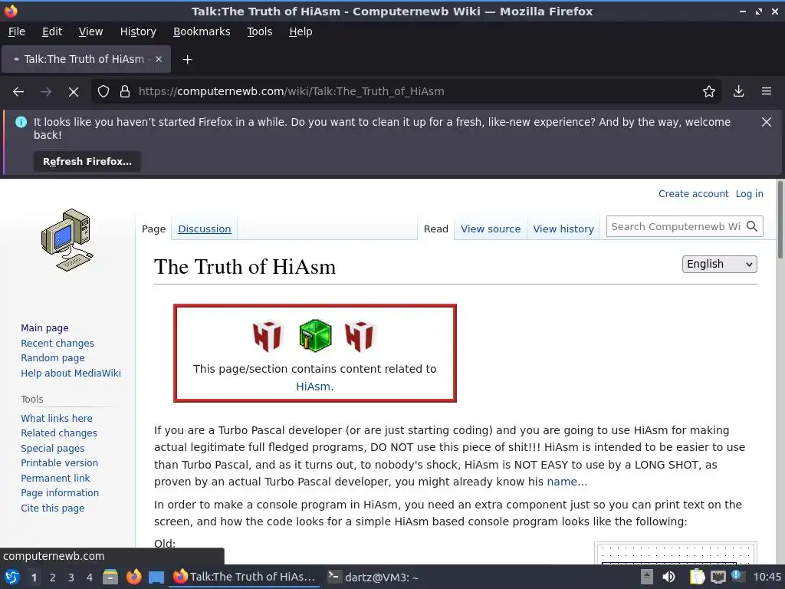
Task: Launch file manager from taskbar
Action: (x=110, y=577)
